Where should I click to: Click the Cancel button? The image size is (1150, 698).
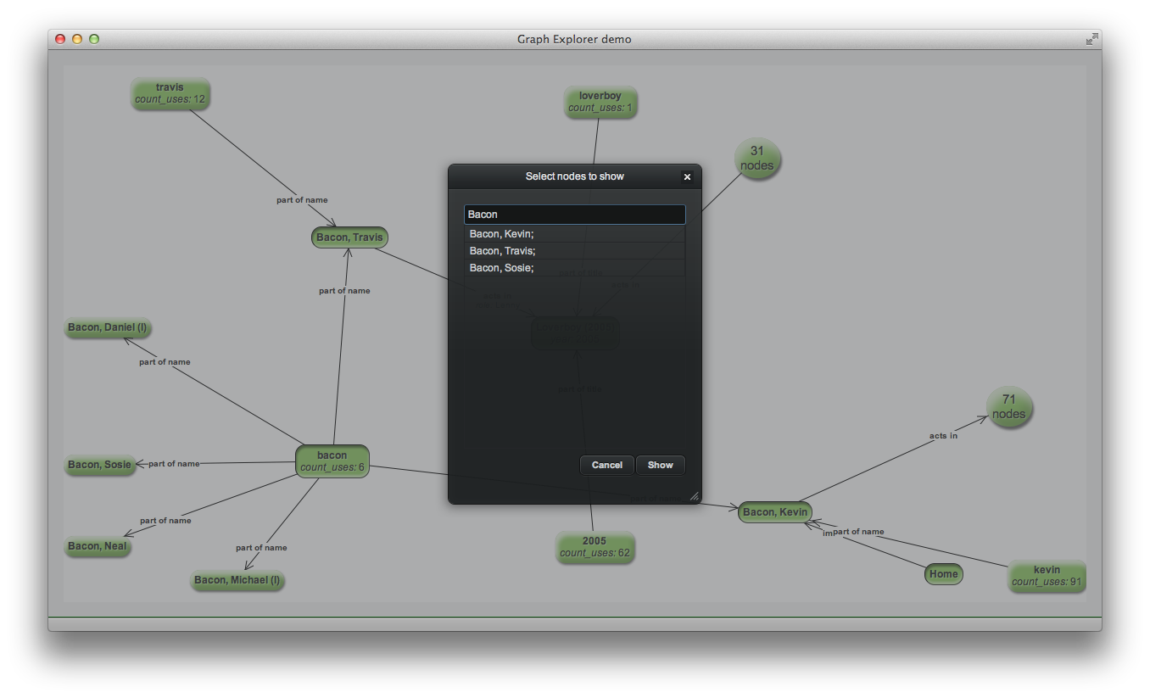[x=606, y=465]
